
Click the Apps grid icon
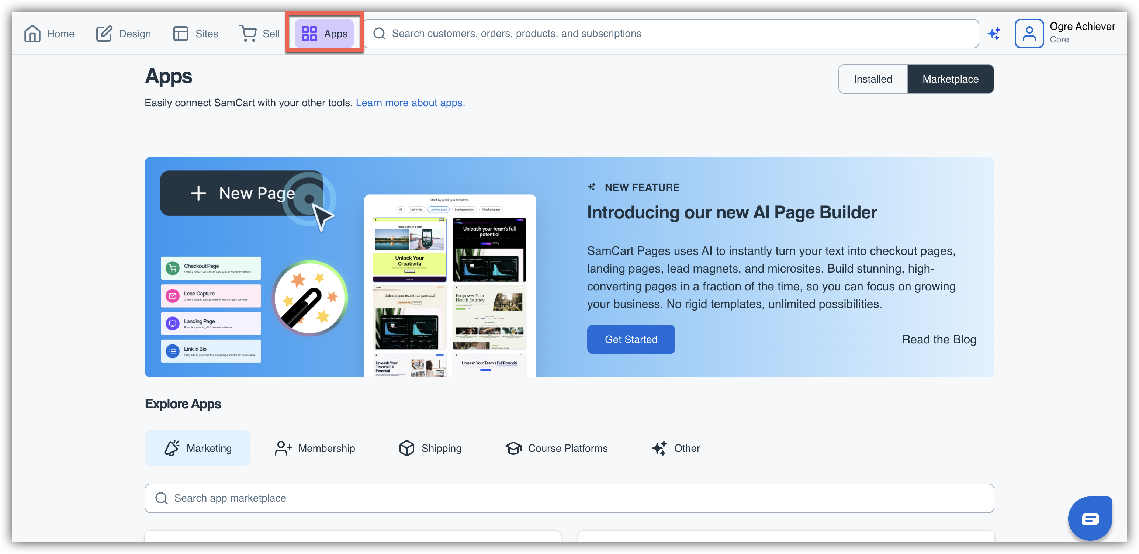309,34
